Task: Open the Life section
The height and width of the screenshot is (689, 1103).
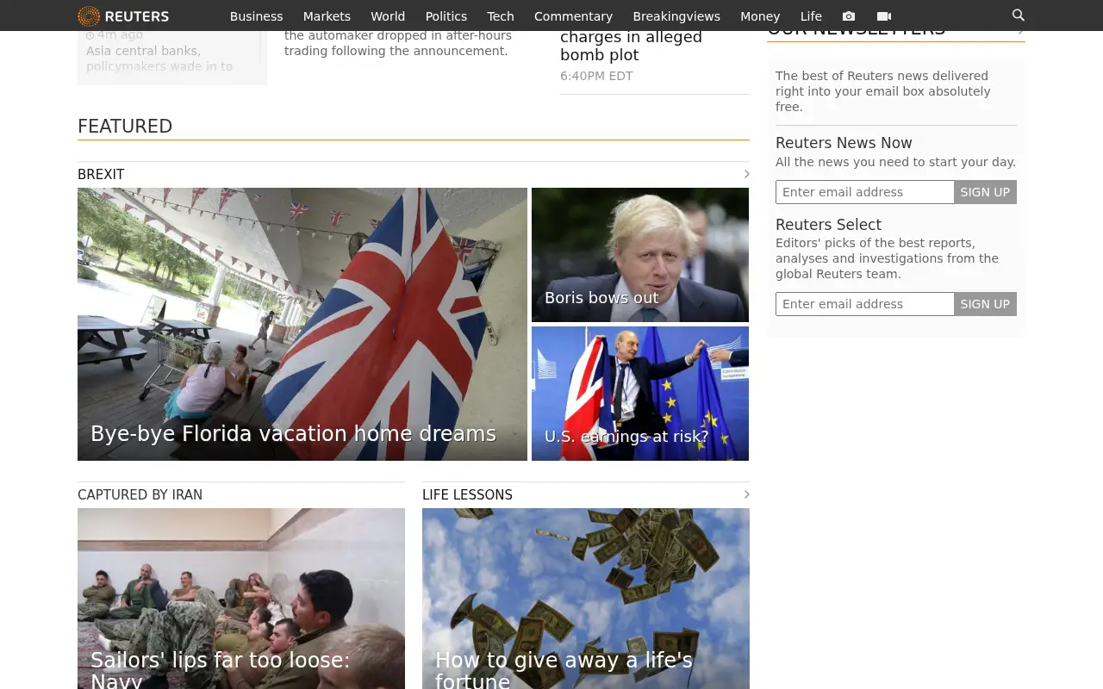Action: click(811, 16)
